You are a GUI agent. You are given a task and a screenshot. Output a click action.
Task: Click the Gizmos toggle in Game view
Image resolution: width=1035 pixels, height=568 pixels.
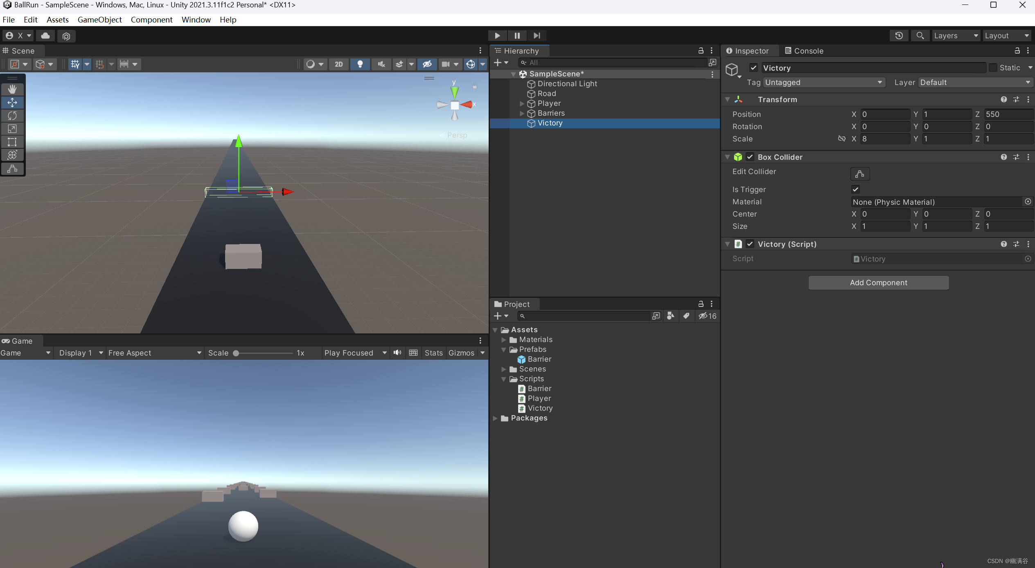[462, 353]
